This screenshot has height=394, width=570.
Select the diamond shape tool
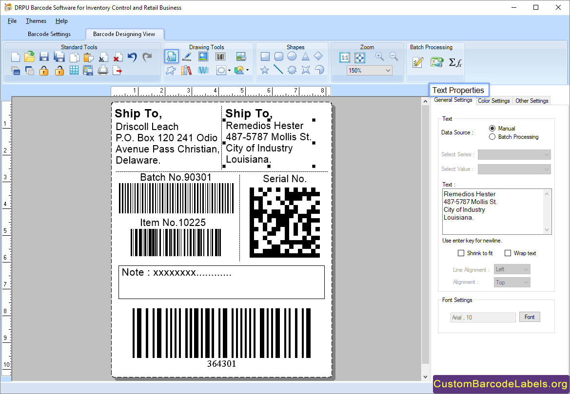(x=318, y=56)
